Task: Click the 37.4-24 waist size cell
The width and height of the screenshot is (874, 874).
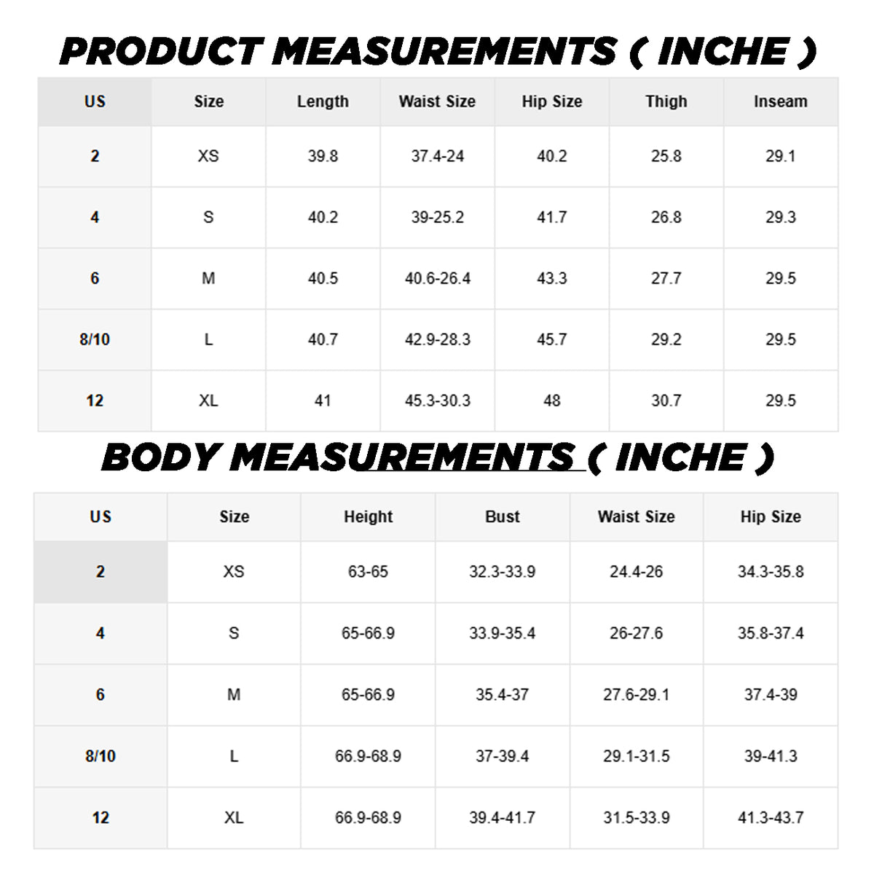Action: [437, 157]
